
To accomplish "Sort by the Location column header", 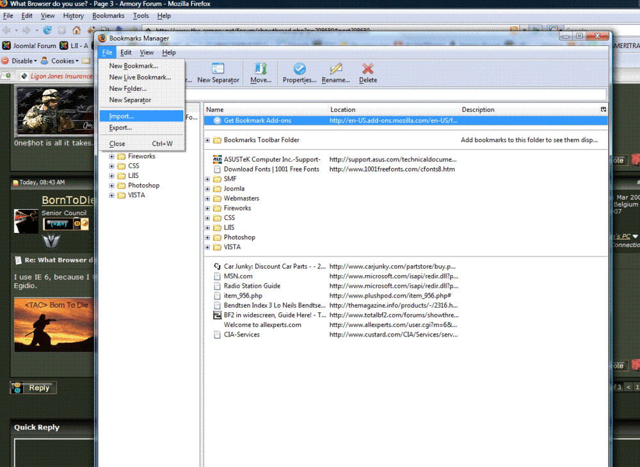I will (x=342, y=110).
